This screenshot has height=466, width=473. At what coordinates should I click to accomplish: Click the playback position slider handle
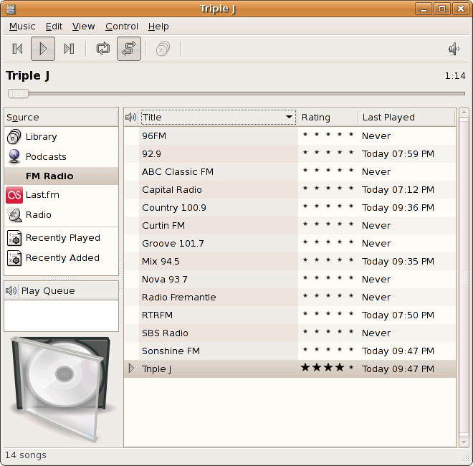pyautogui.click(x=18, y=94)
